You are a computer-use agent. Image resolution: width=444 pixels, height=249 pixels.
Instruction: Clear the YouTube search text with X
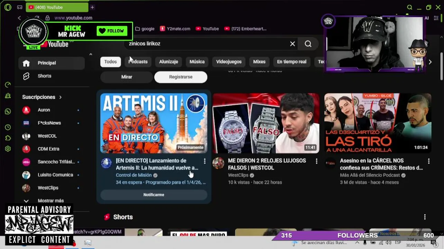[x=293, y=44]
